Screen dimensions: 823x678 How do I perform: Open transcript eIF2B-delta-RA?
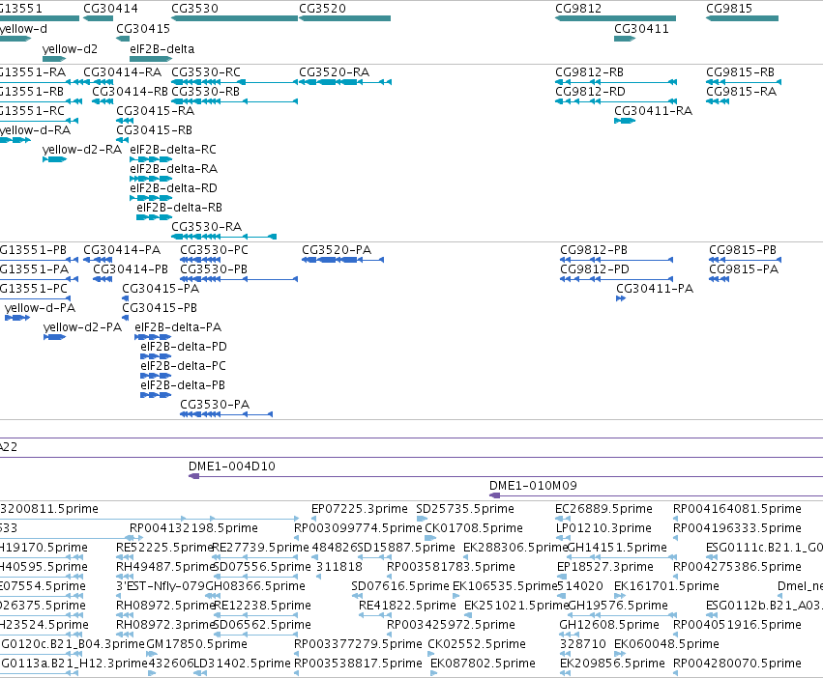pyautogui.click(x=174, y=169)
